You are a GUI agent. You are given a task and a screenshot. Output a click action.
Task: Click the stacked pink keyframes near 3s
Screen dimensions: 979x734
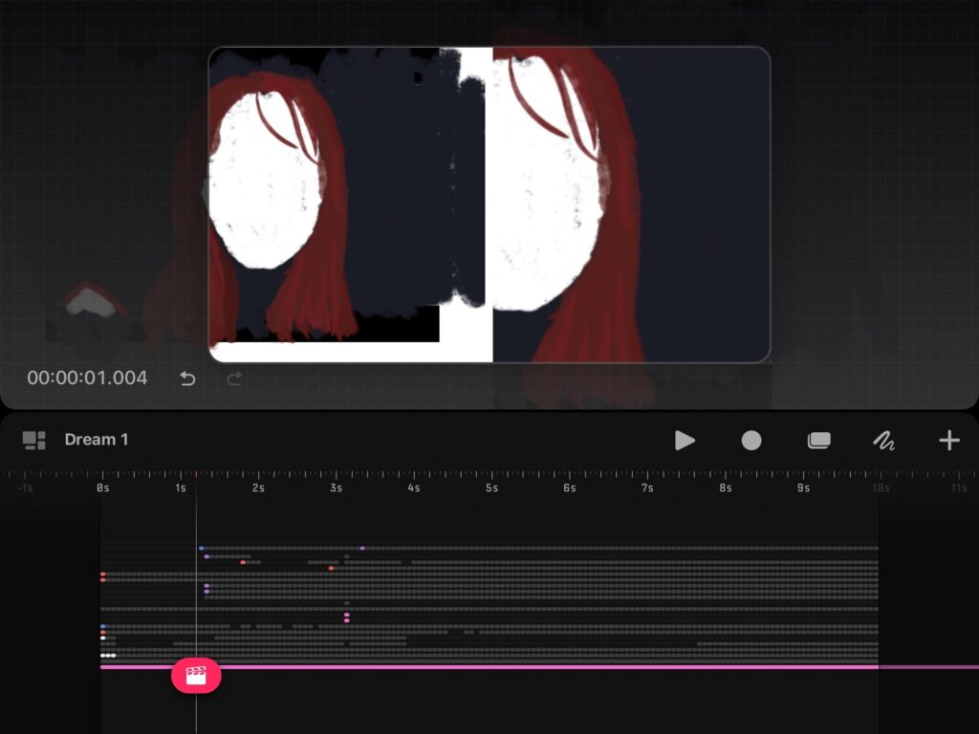tap(346, 617)
